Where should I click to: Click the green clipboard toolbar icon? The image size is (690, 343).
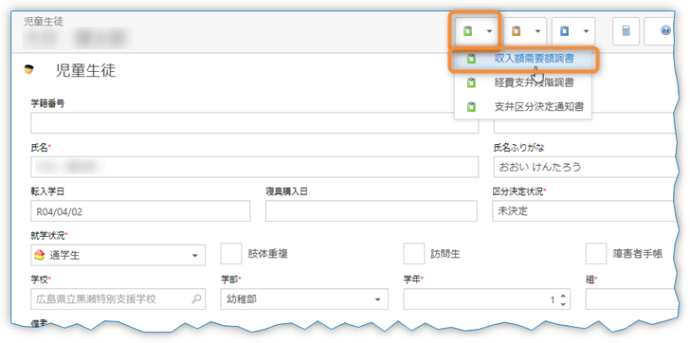point(468,30)
